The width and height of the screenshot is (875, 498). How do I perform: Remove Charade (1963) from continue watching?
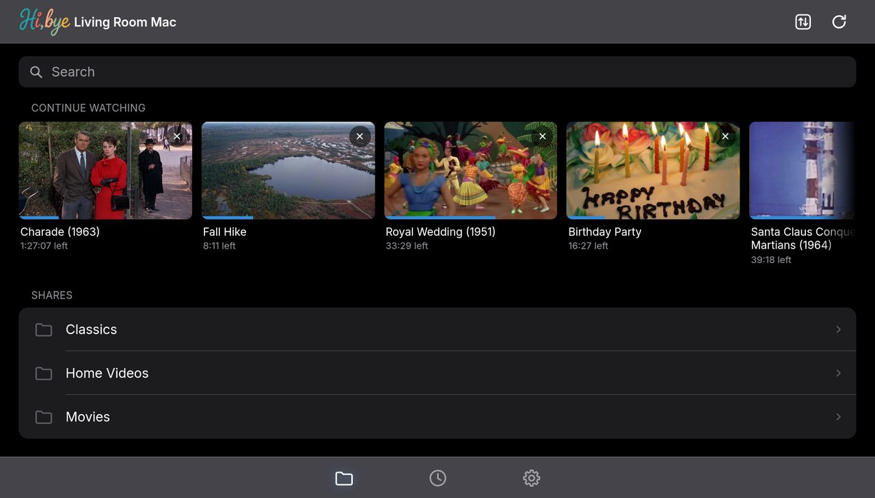tap(177, 137)
